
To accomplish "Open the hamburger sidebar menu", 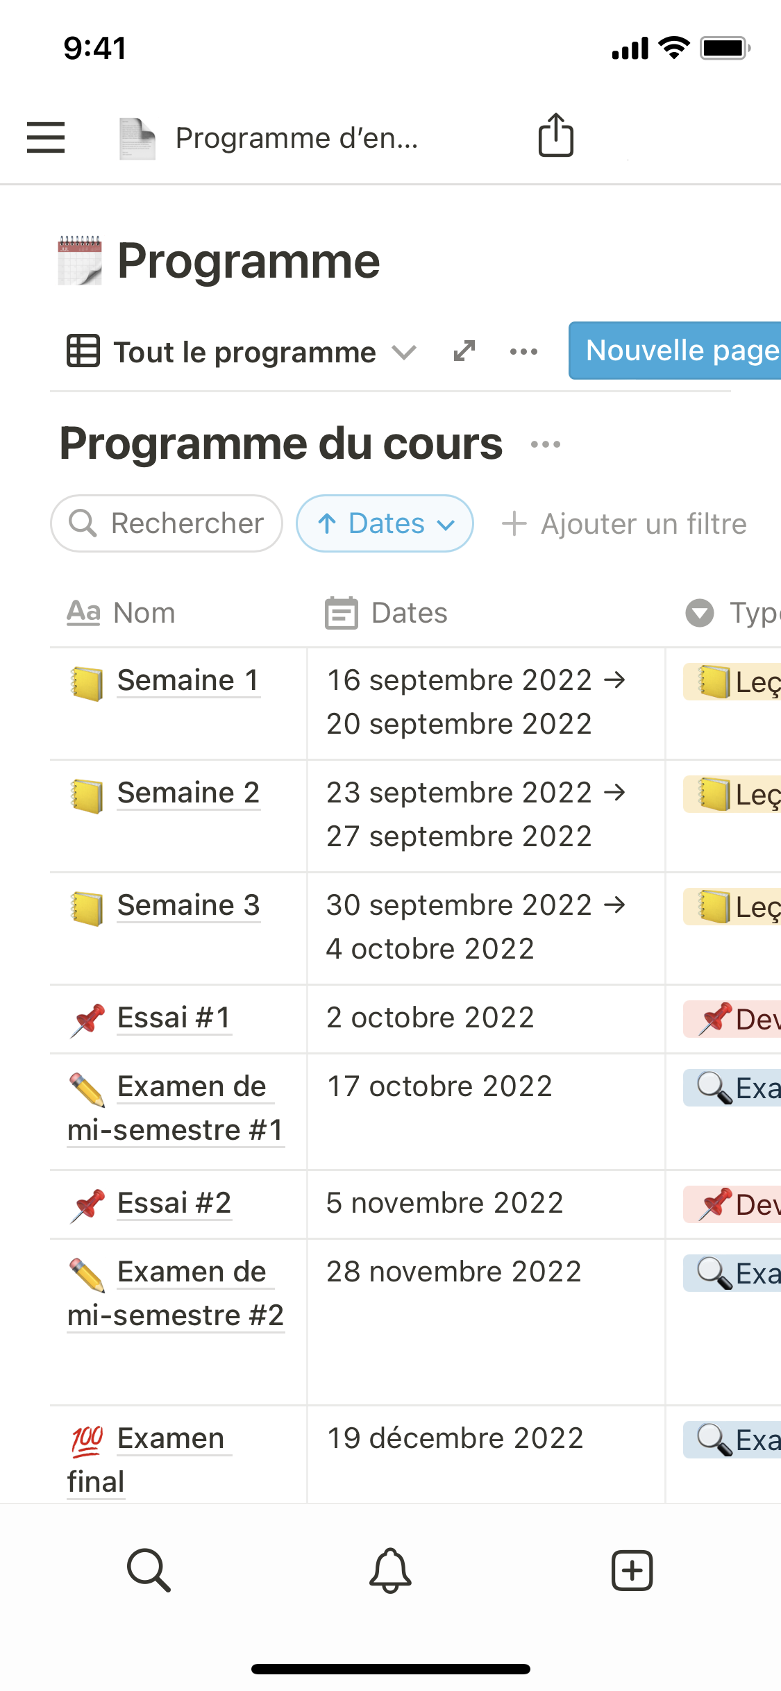I will (x=46, y=137).
